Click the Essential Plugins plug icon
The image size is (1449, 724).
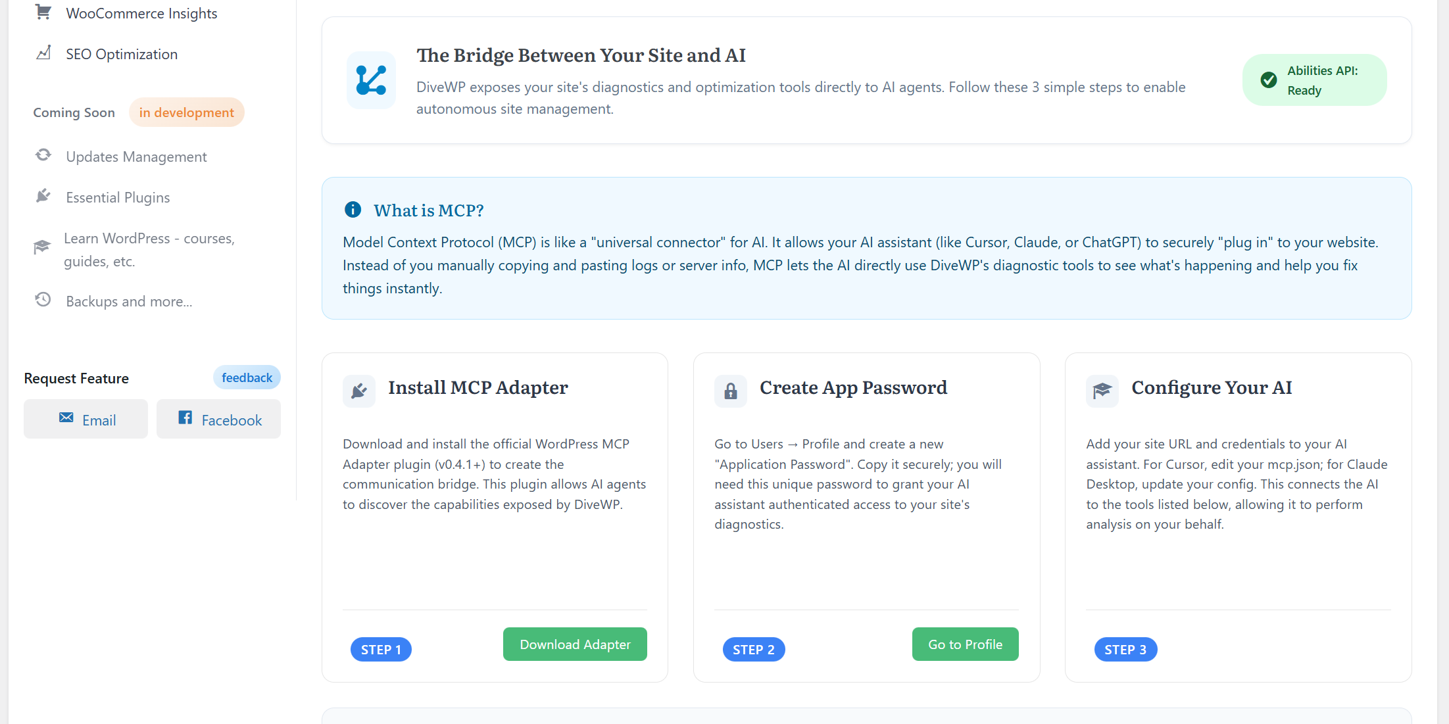[43, 196]
